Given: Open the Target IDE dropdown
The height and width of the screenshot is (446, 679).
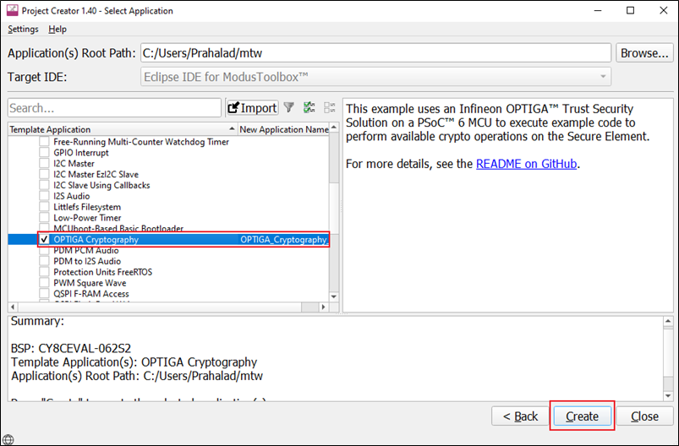Looking at the screenshot, I should (x=375, y=77).
